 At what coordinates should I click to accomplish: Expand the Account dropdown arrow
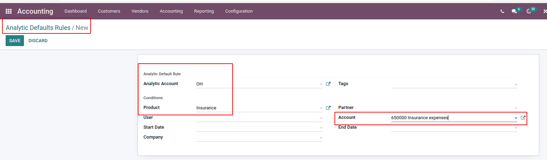(516, 118)
